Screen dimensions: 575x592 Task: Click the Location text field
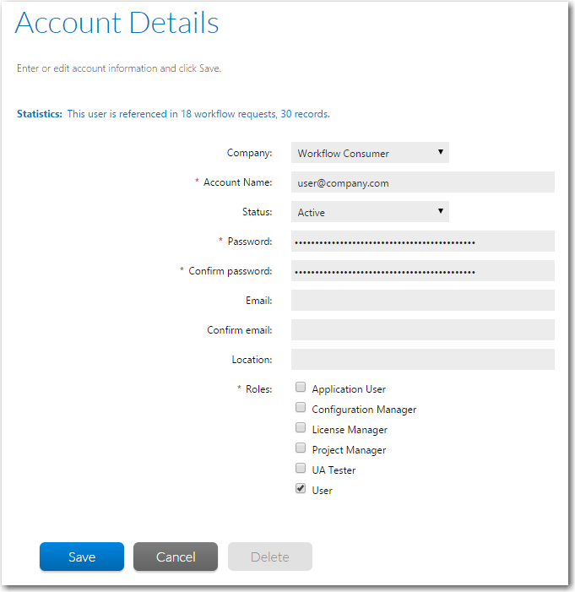tap(422, 360)
